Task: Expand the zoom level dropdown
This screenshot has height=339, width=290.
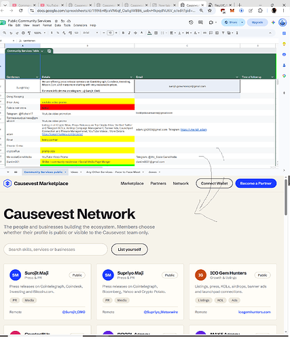Action: click(x=39, y=33)
